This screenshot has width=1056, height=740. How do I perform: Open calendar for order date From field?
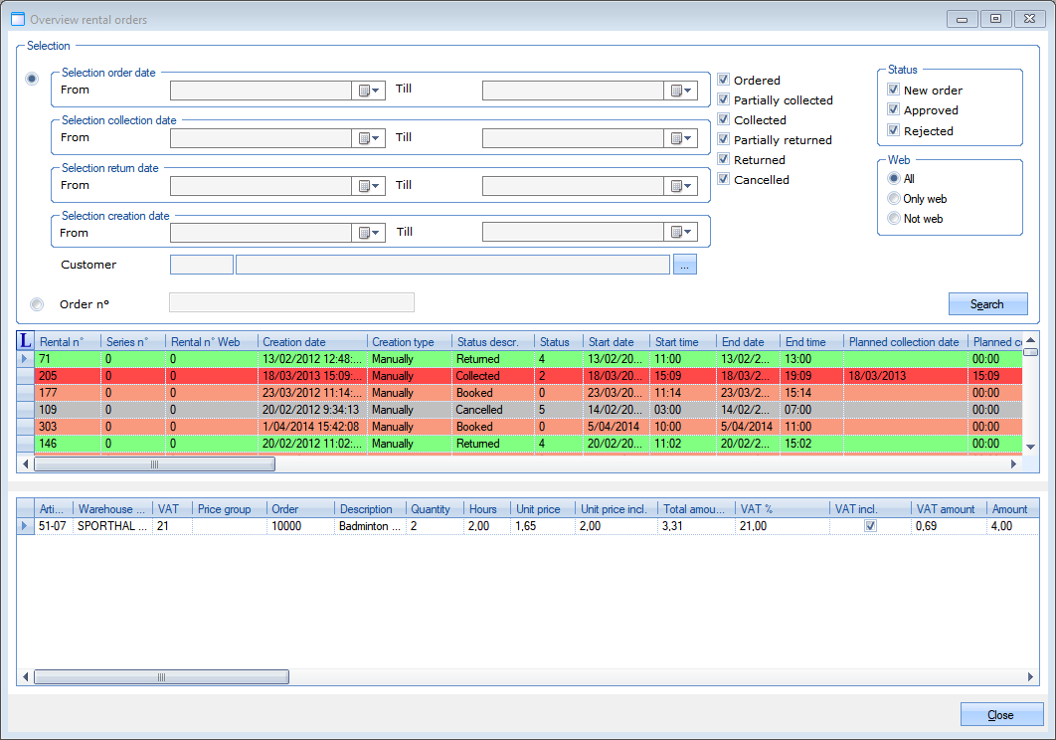tap(369, 91)
